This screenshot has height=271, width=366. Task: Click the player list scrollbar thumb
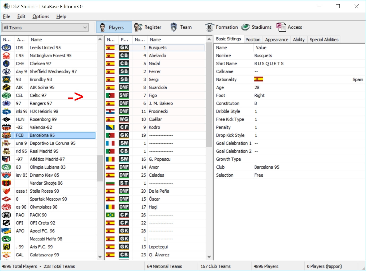click(x=209, y=95)
